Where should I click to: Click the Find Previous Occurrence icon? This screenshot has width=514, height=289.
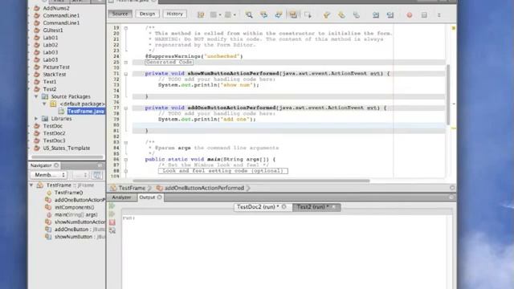[x=264, y=14]
